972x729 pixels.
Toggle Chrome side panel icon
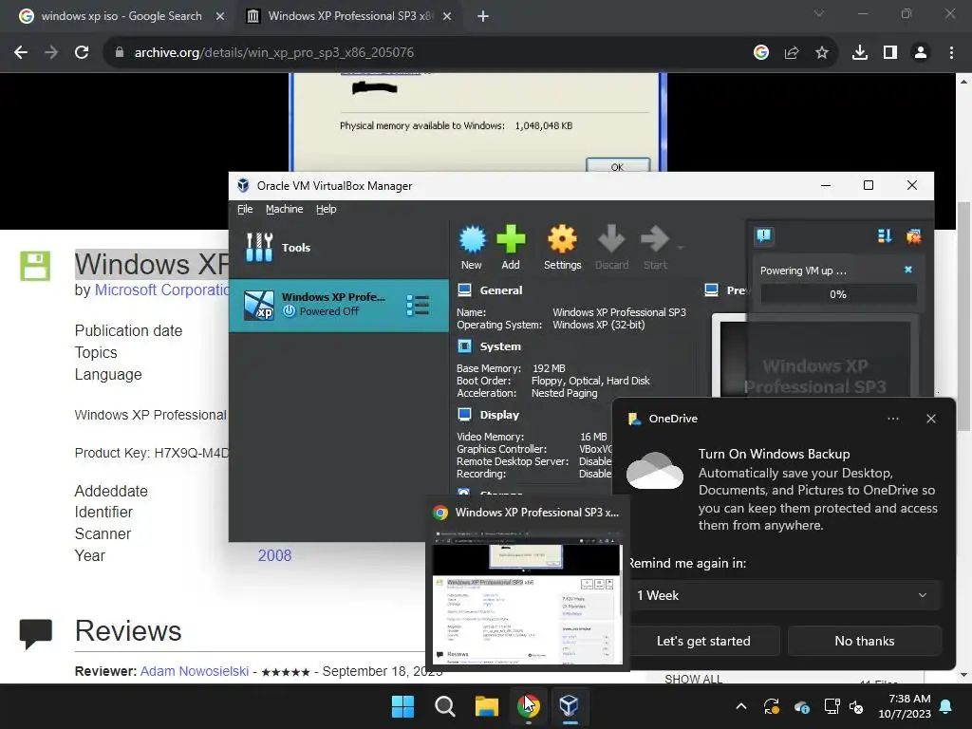[890, 53]
